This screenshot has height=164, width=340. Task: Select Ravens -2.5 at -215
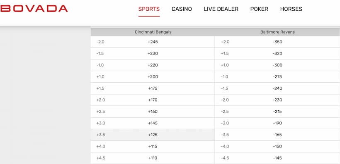(277, 112)
